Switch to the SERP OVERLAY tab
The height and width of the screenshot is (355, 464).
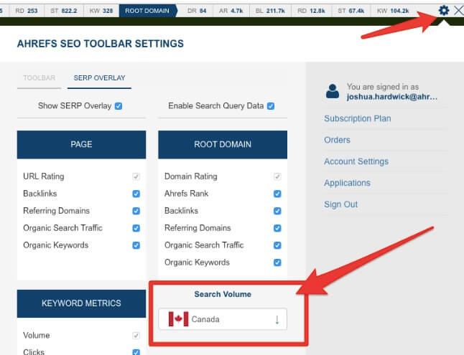click(x=99, y=77)
